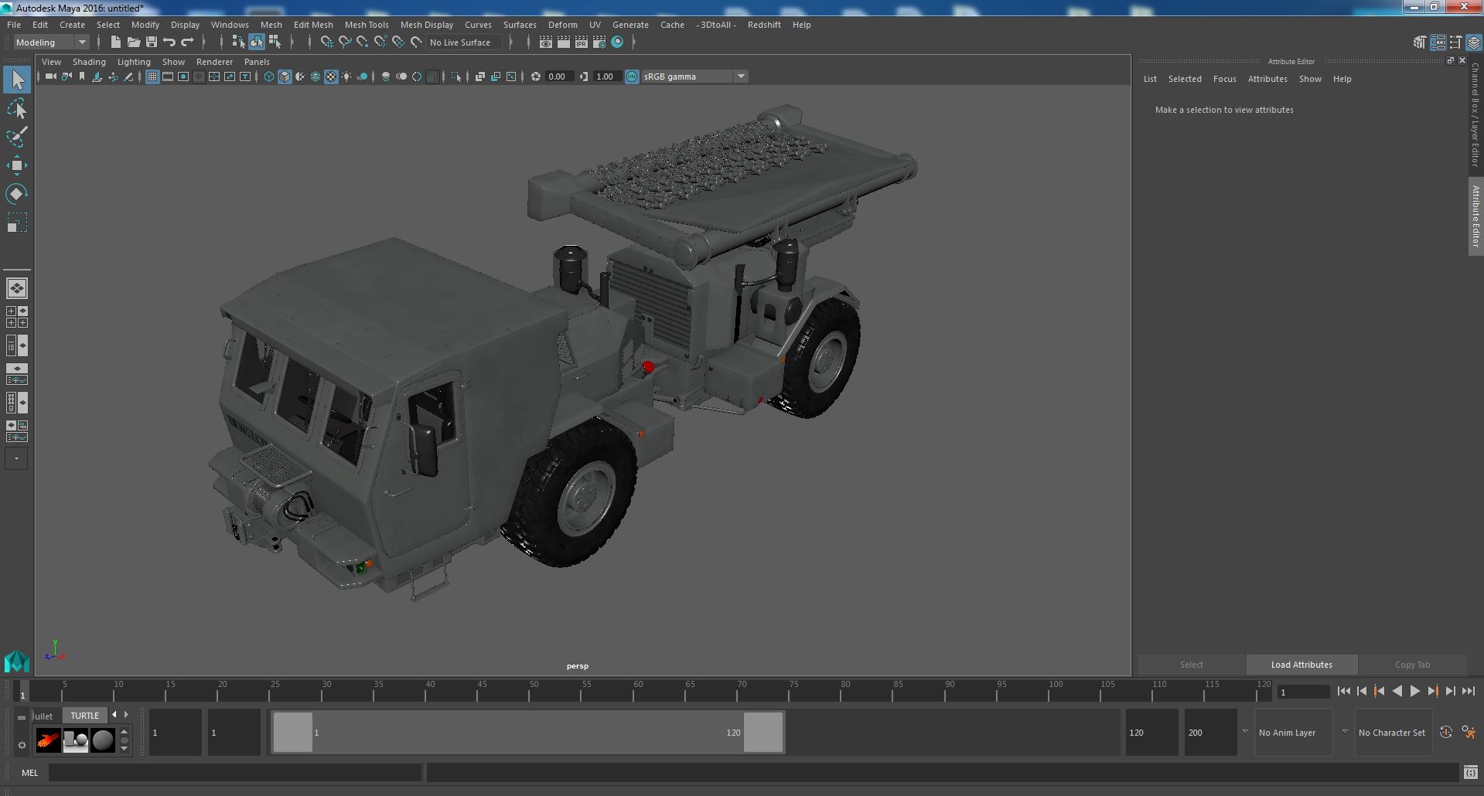
Task: Click the four-pane layout icon
Action: pos(16,317)
